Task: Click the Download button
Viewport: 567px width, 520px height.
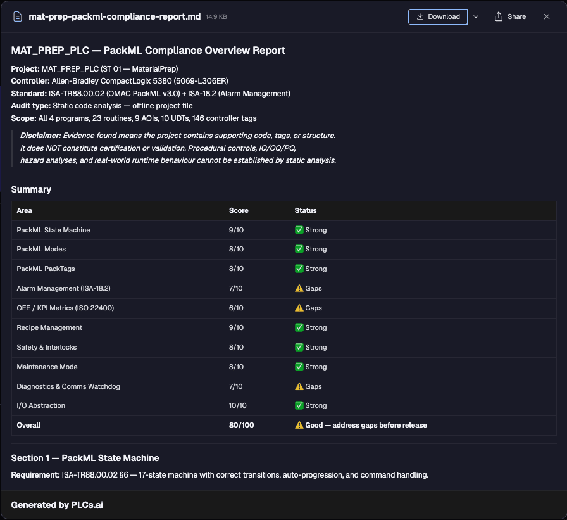Action: 438,16
